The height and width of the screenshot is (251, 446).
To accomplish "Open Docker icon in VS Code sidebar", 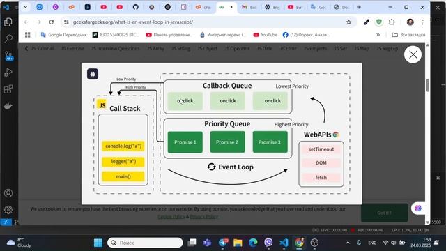I will (x=8, y=106).
